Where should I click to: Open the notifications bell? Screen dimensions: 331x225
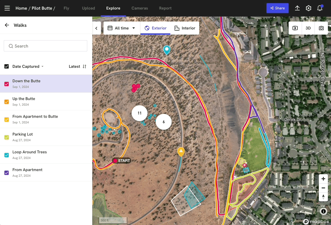click(320, 8)
